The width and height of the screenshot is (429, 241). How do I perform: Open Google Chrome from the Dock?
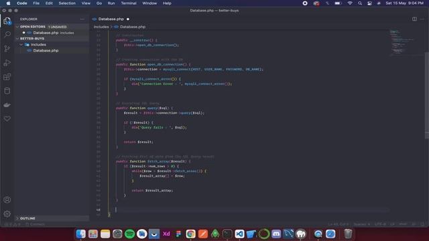click(x=190, y=234)
